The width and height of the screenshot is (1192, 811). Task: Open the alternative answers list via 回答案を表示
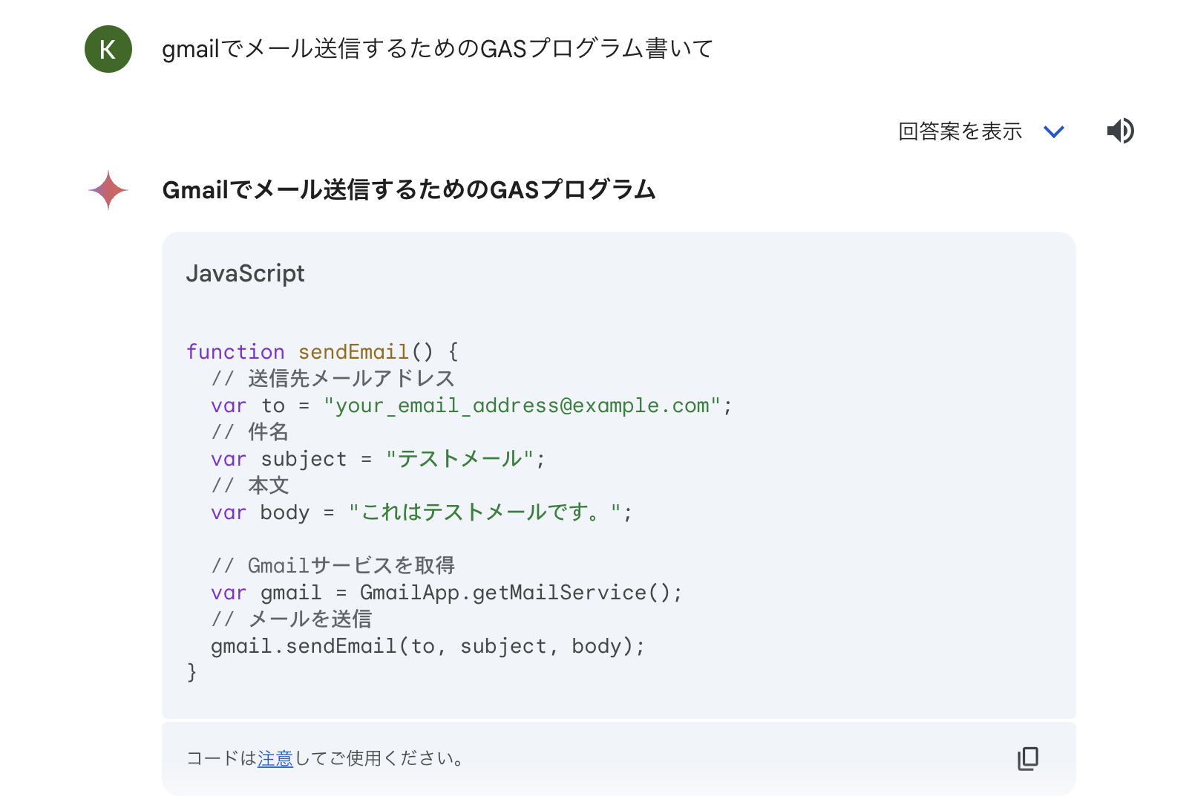coord(960,131)
